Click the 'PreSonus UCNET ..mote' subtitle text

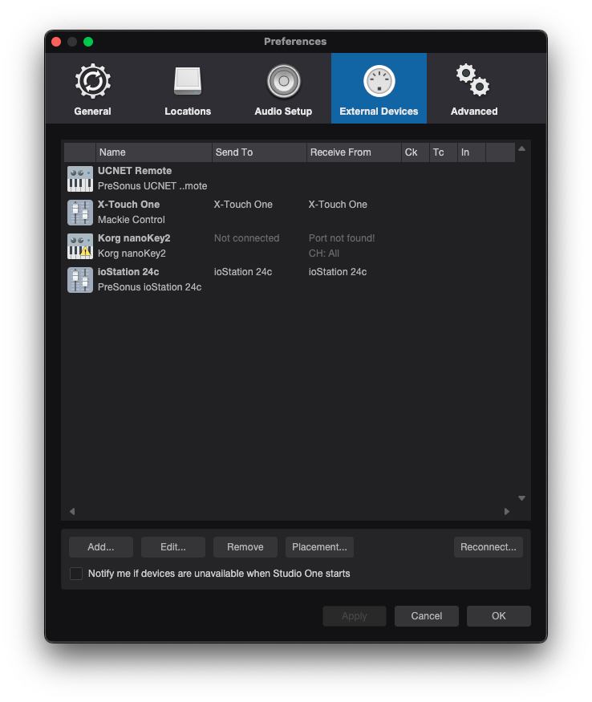(x=152, y=186)
